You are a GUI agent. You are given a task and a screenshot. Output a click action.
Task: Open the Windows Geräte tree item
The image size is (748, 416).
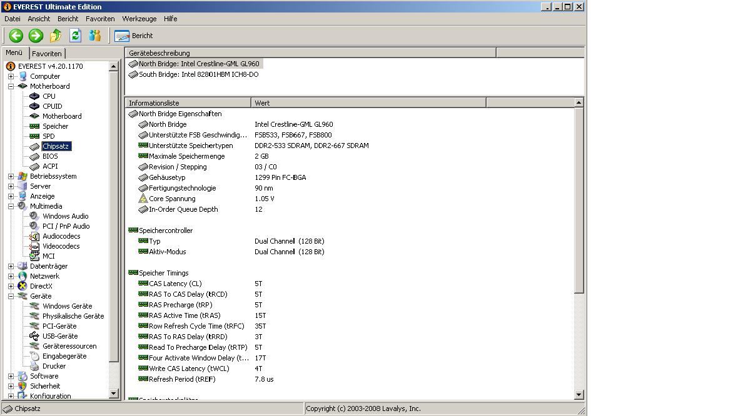tap(68, 307)
